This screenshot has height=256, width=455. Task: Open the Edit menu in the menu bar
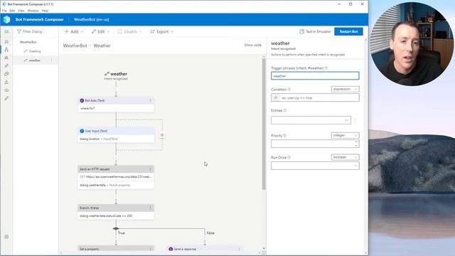coord(12,11)
